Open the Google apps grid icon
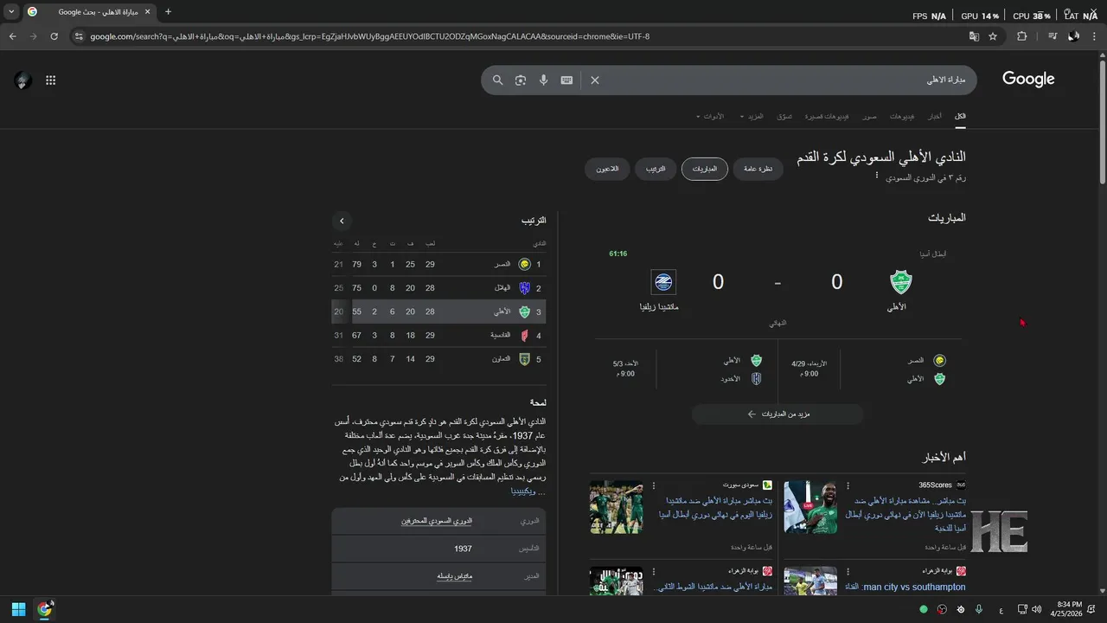The image size is (1107, 623). click(x=51, y=80)
